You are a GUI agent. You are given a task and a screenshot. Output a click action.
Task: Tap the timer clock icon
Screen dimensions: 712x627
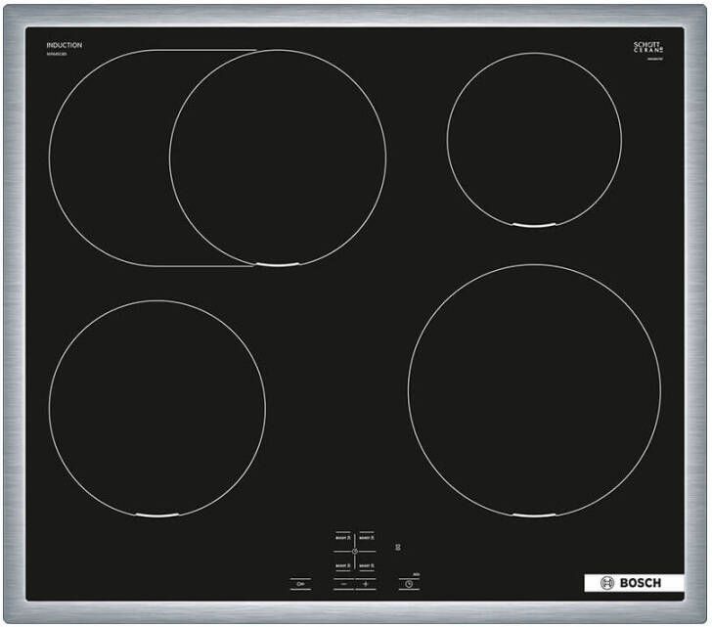409,584
